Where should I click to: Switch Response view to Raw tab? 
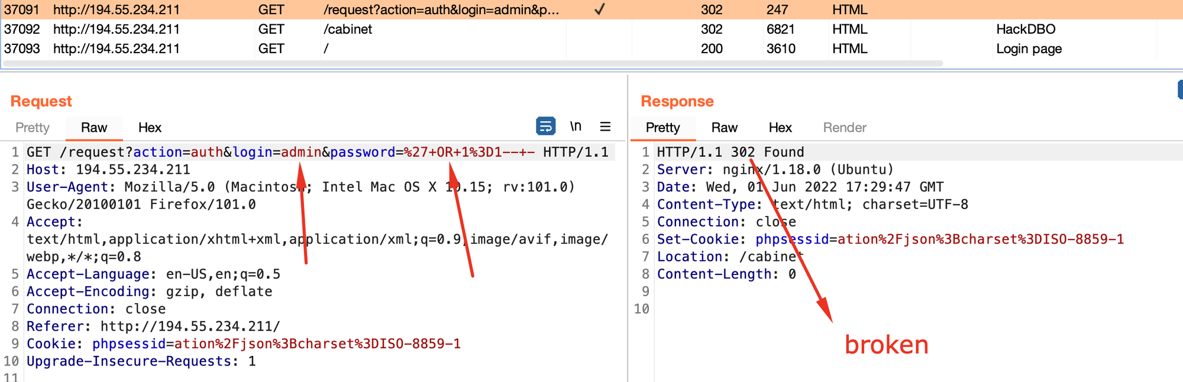pos(724,128)
